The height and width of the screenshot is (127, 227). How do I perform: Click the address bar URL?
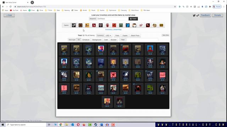click(32, 7)
